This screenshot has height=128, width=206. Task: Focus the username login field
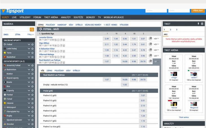pos(156,11)
